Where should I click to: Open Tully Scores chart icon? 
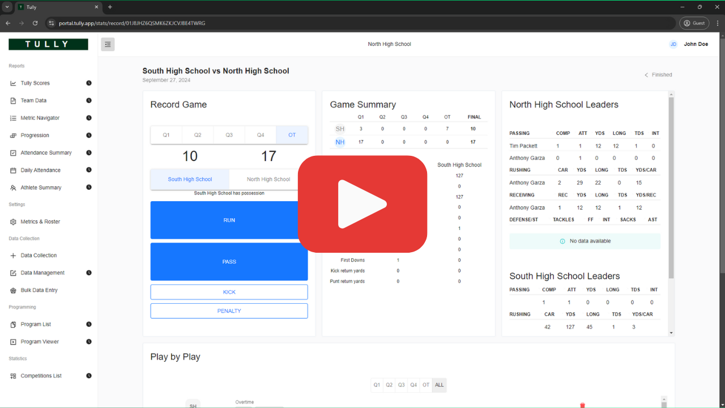pos(14,83)
